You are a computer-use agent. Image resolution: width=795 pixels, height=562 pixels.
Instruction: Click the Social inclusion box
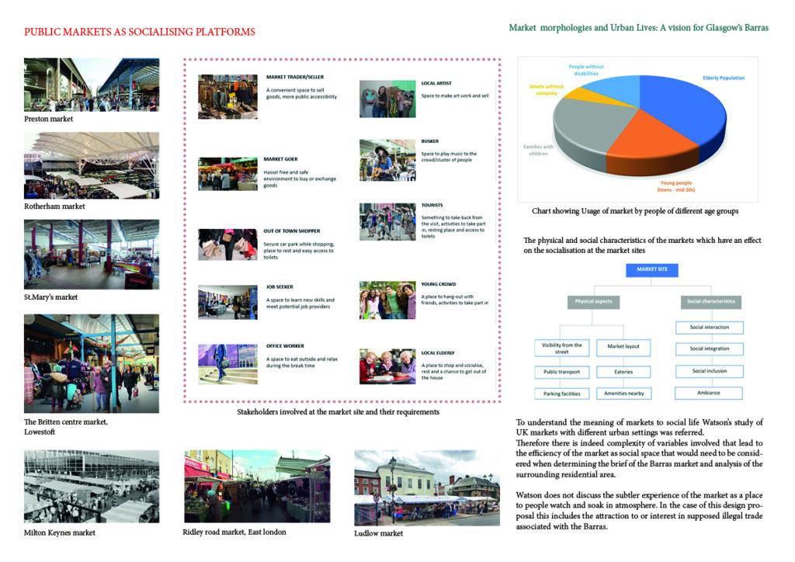click(x=710, y=371)
